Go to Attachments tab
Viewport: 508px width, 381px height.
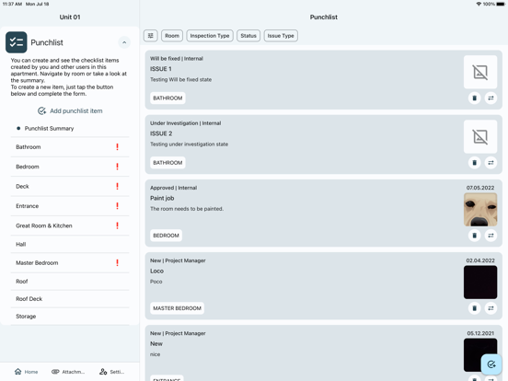coord(68,372)
